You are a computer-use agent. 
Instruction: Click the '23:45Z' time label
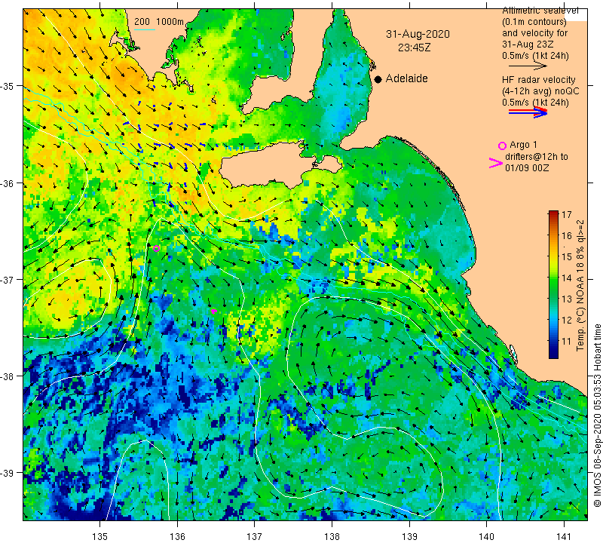414,48
